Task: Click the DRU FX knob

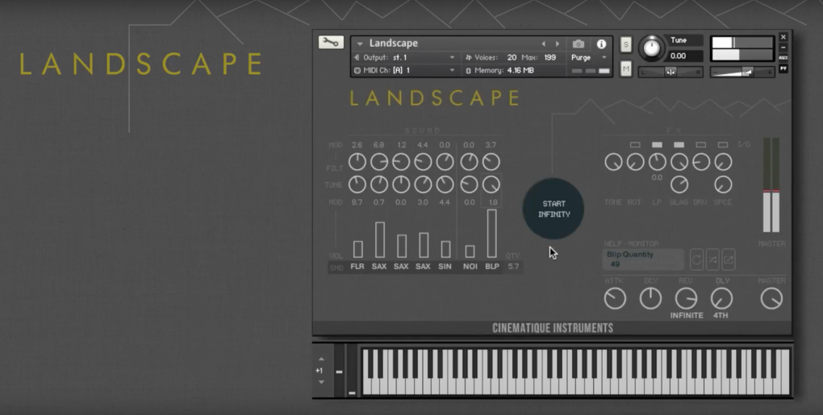Action: pyautogui.click(x=700, y=162)
